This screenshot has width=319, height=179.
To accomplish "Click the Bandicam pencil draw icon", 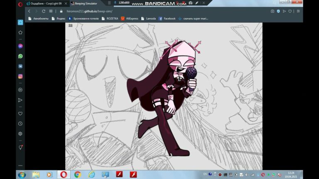I will click(x=197, y=3).
